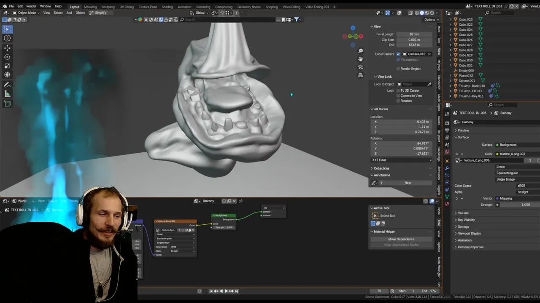This screenshot has height=303, width=540.
Task: Pick the Annotate pencil tool
Action: click(x=7, y=85)
